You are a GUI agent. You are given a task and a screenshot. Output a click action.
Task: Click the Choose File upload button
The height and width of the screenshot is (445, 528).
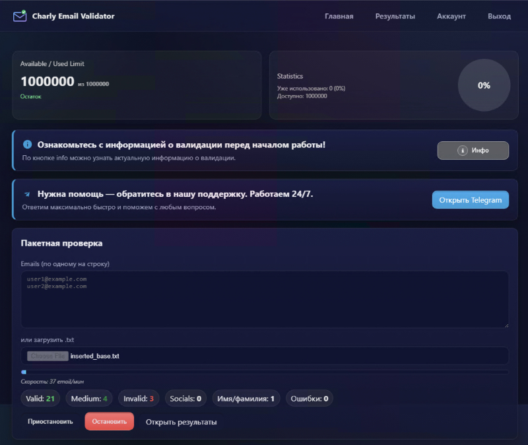click(47, 356)
